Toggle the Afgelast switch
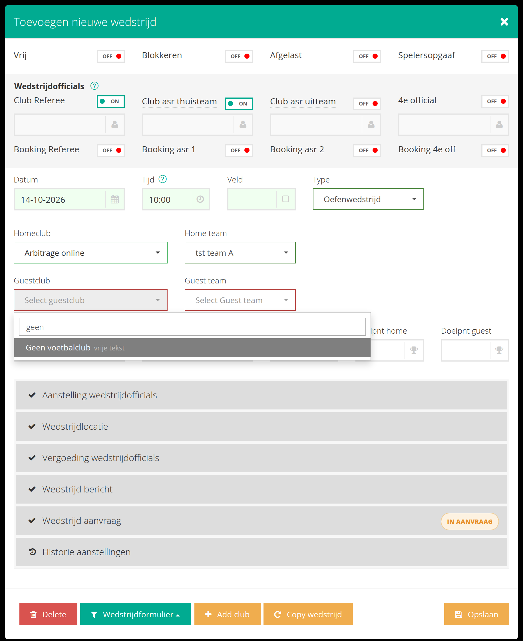Viewport: 523px width, 641px height. 367,56
